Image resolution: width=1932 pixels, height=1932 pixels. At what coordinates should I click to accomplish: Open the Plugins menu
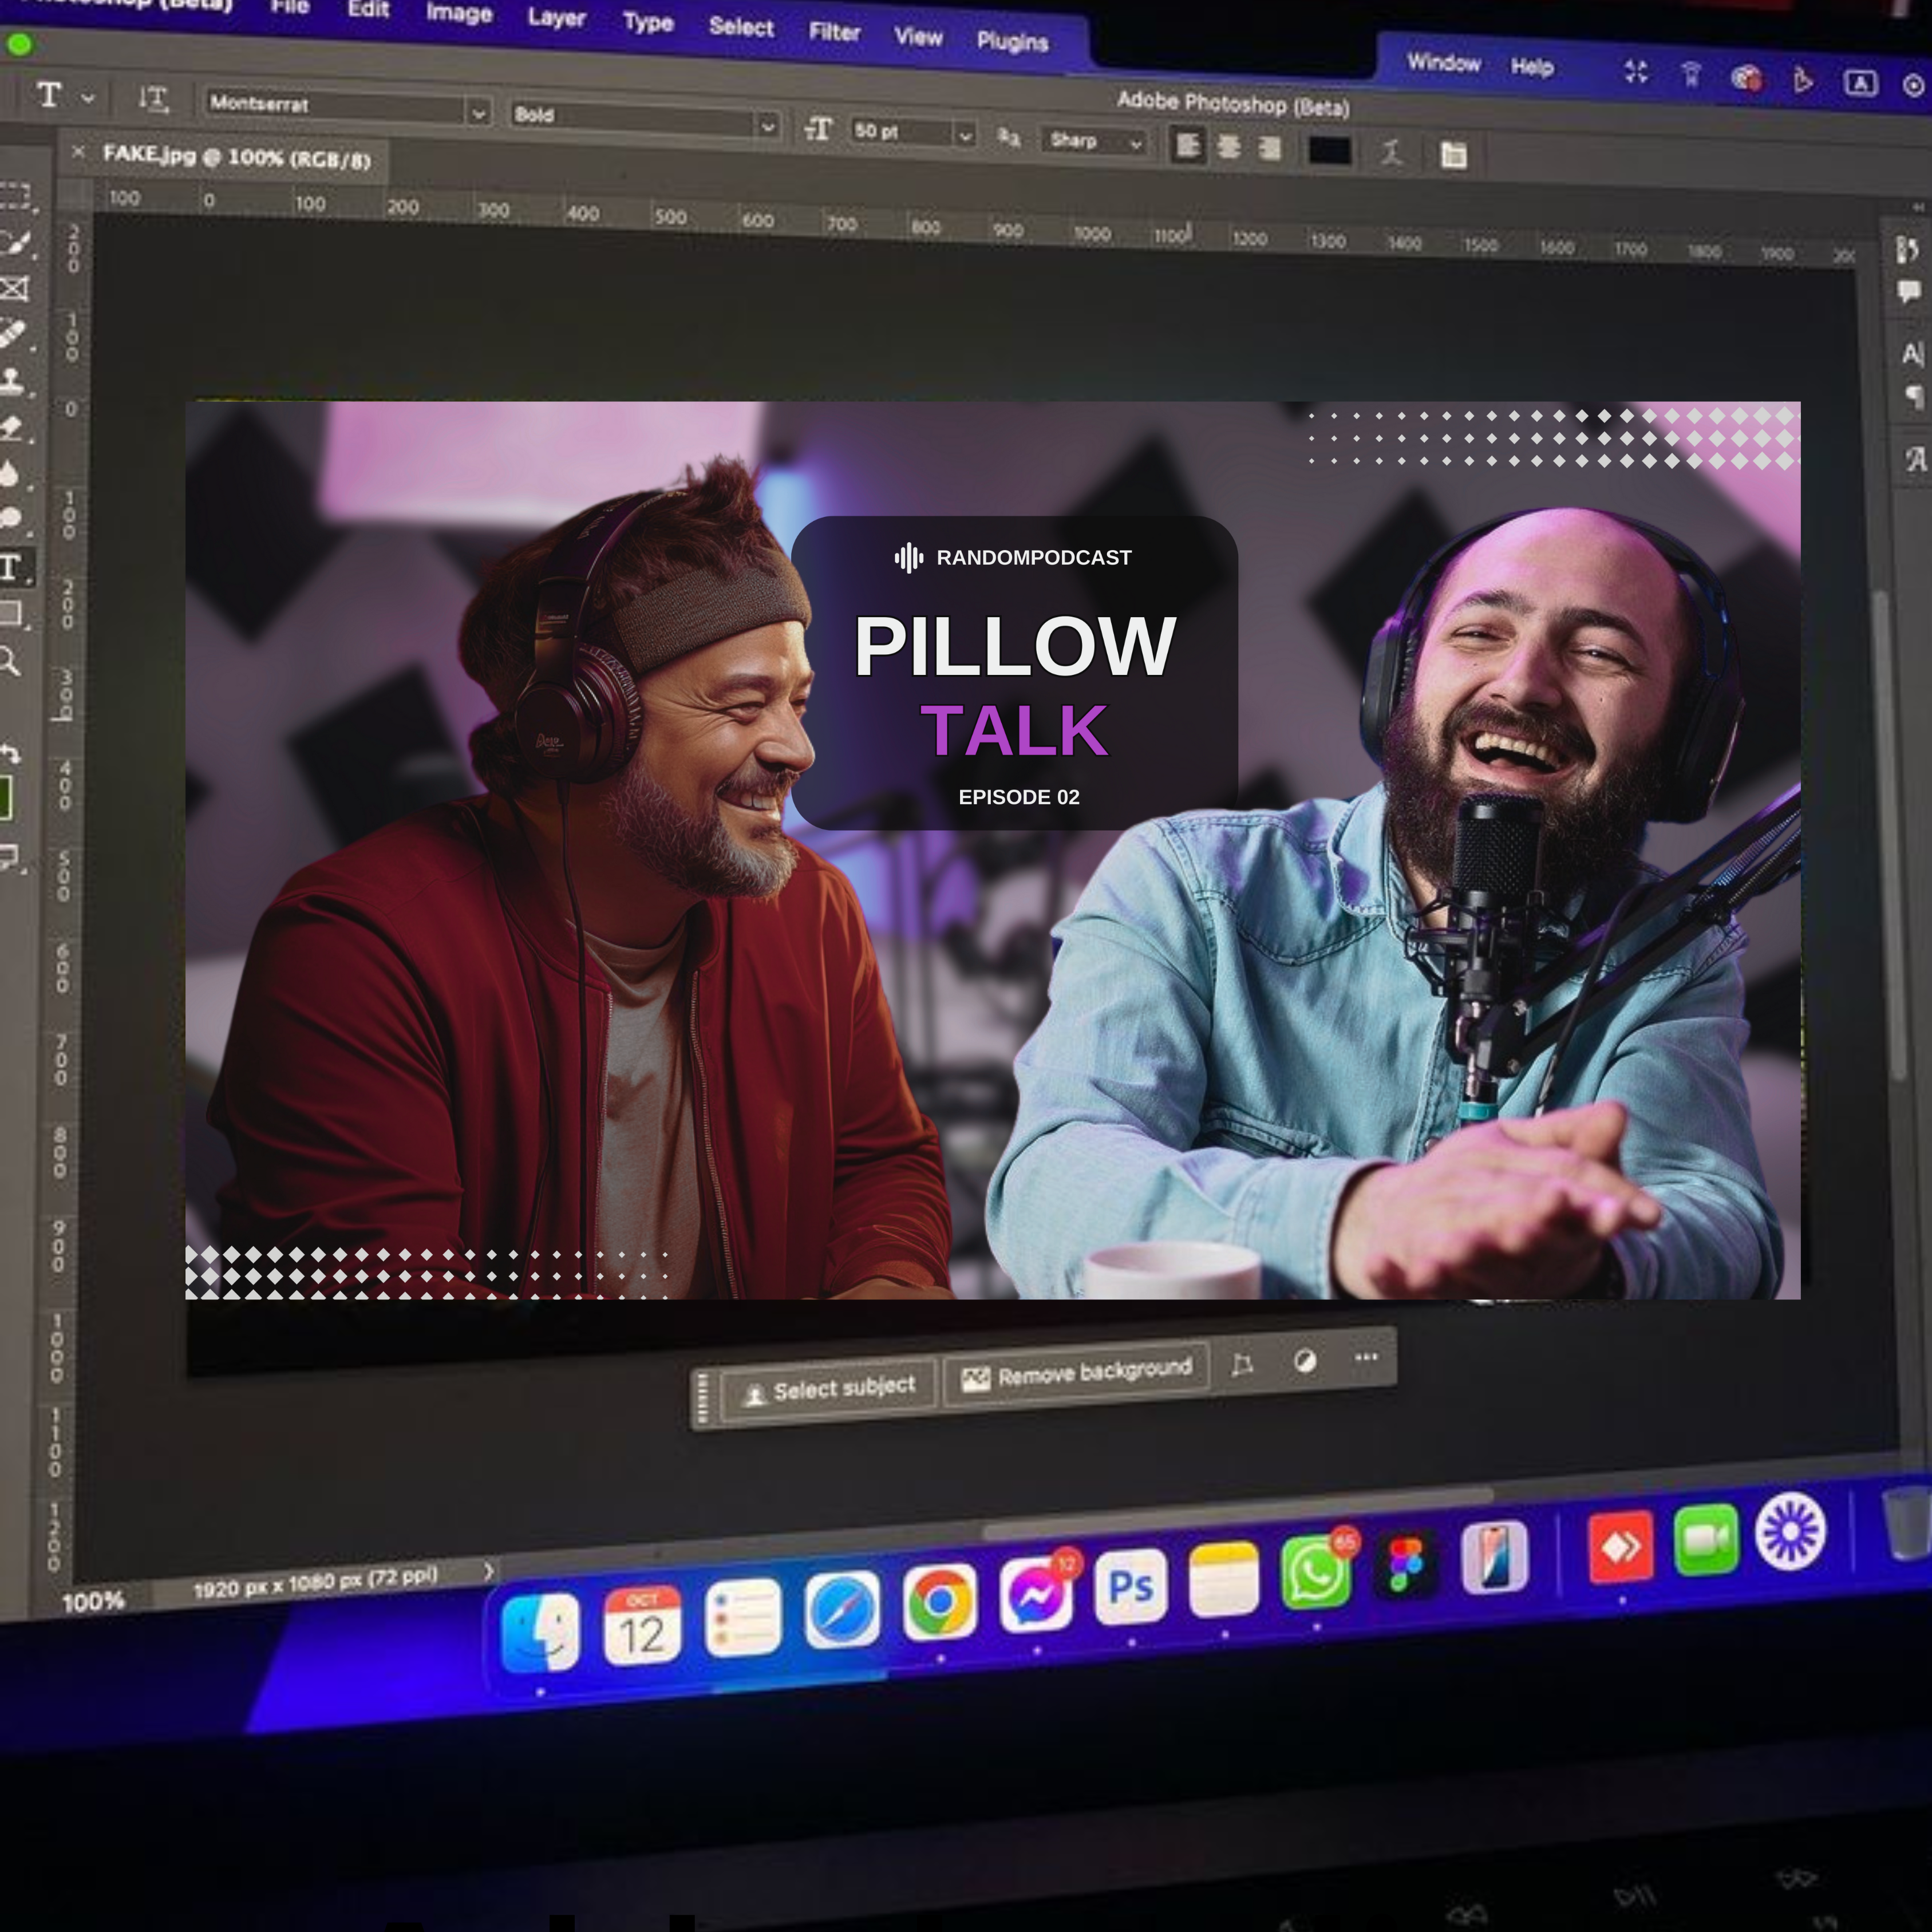pyautogui.click(x=1012, y=42)
